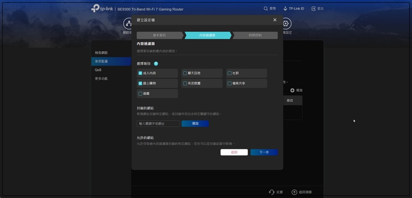Select the 基本資訊 step tab

(159, 35)
